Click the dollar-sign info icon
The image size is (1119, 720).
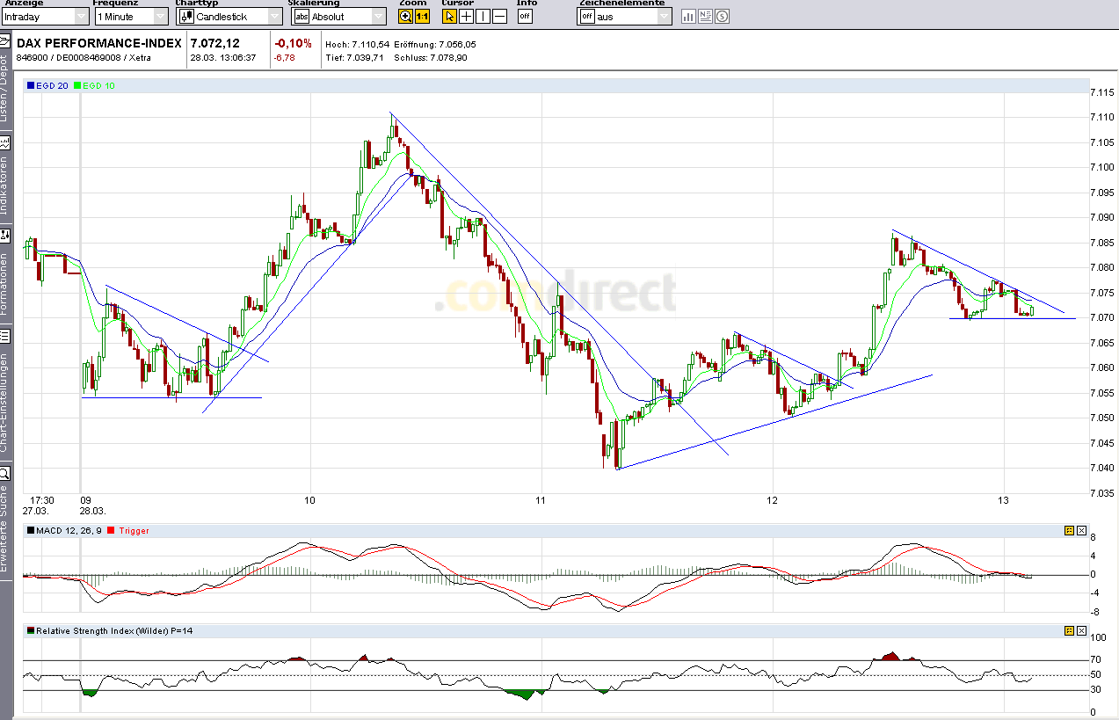click(721, 15)
